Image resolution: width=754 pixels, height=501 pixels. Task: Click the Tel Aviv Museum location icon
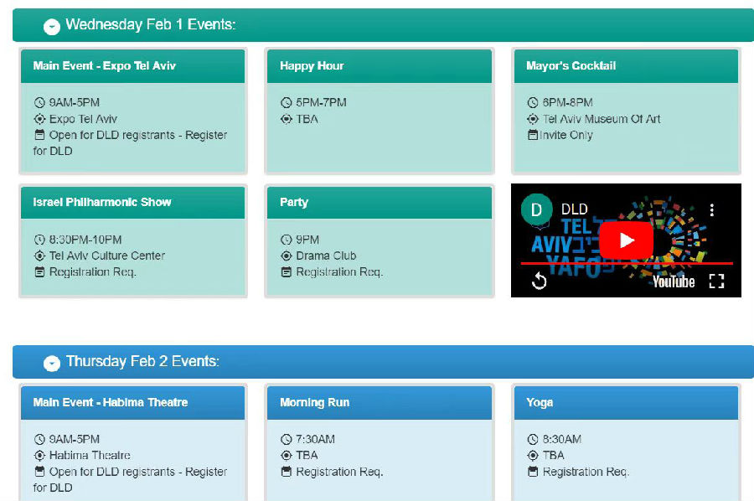[533, 119]
